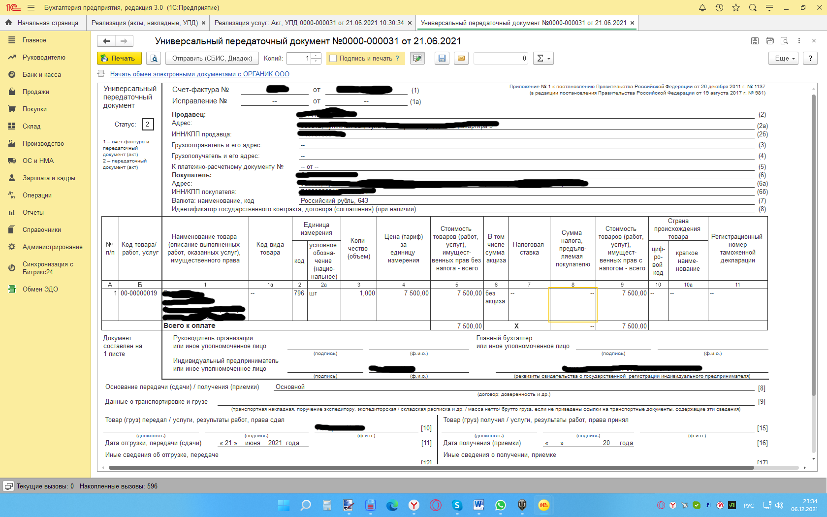
Task: Enable the Подпись и печать checkbox
Action: 333,59
